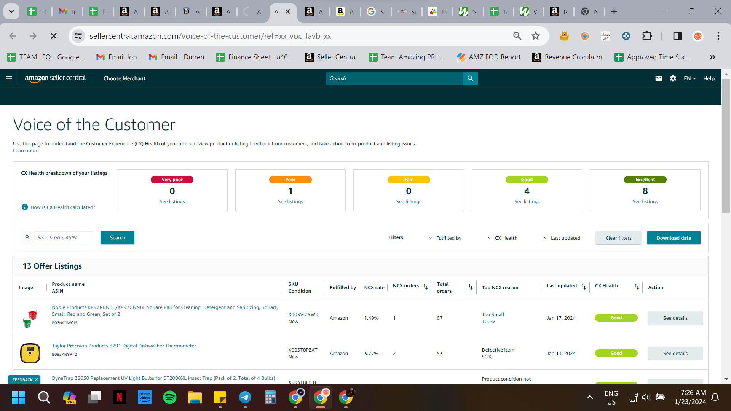Open Prime Video from the taskbar
The height and width of the screenshot is (411, 731).
point(145,397)
